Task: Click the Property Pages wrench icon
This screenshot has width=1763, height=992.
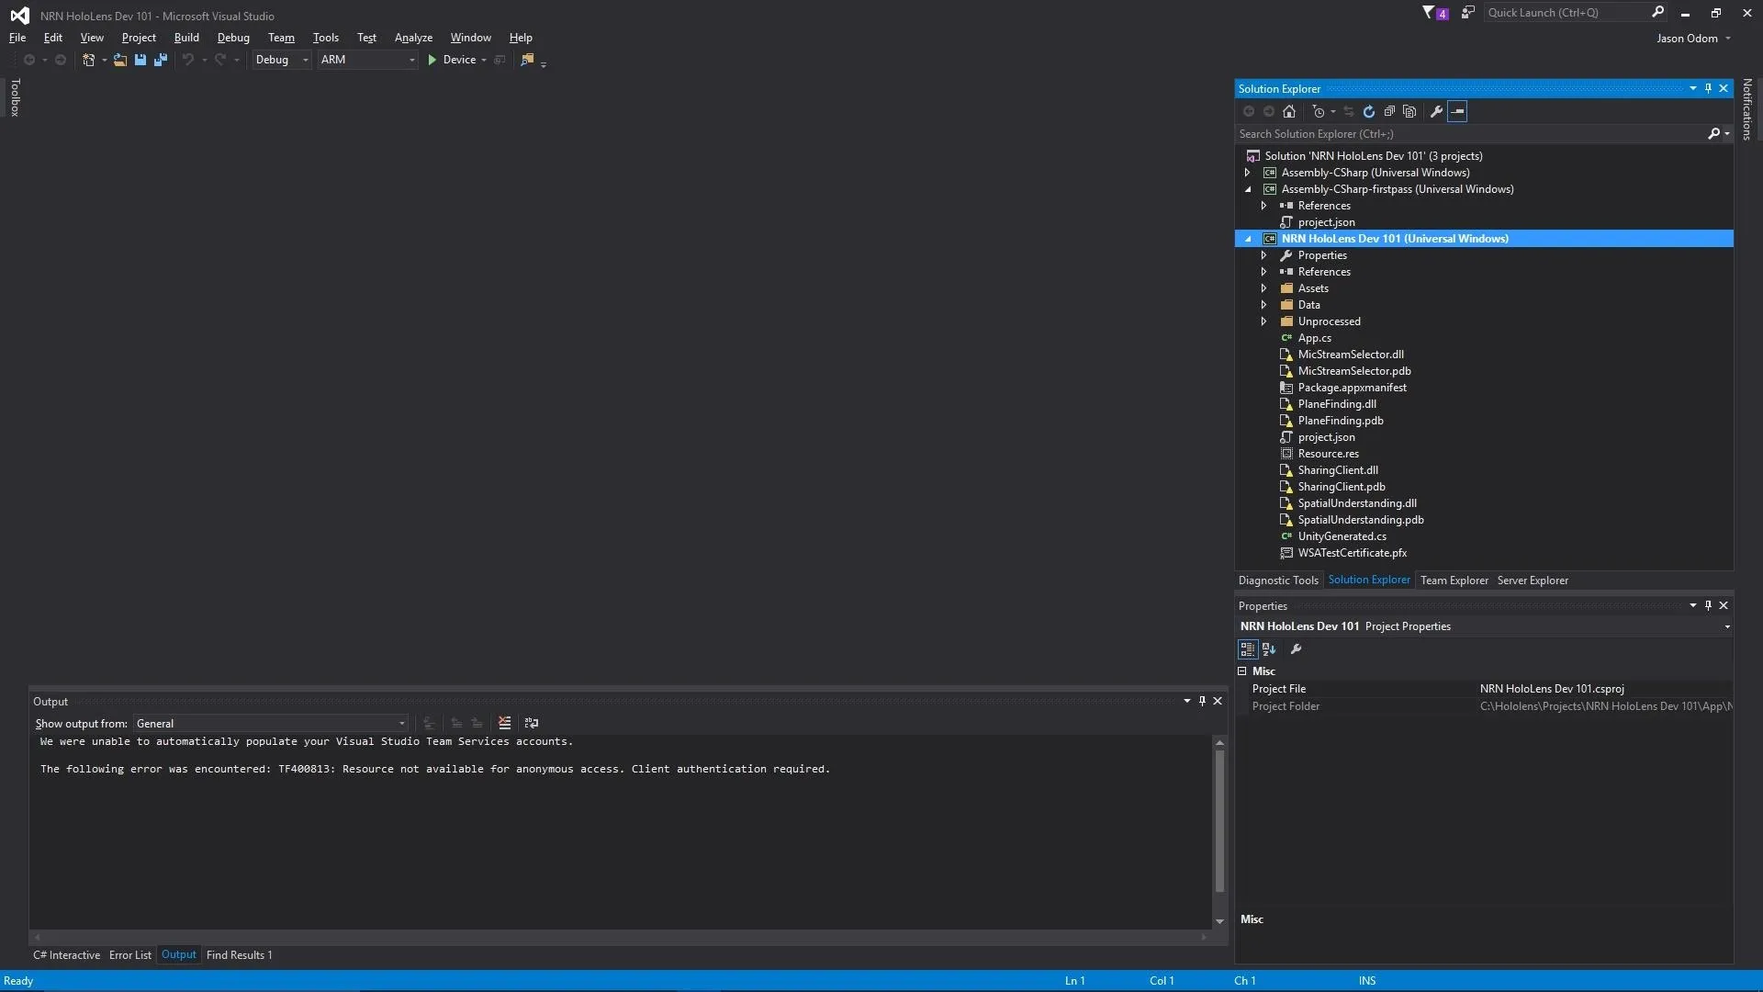Action: [1296, 649]
